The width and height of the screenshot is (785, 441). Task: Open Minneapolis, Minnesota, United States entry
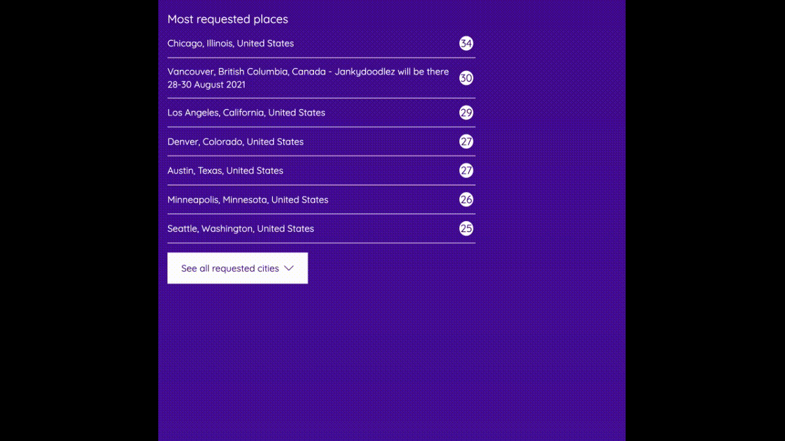[248, 200]
